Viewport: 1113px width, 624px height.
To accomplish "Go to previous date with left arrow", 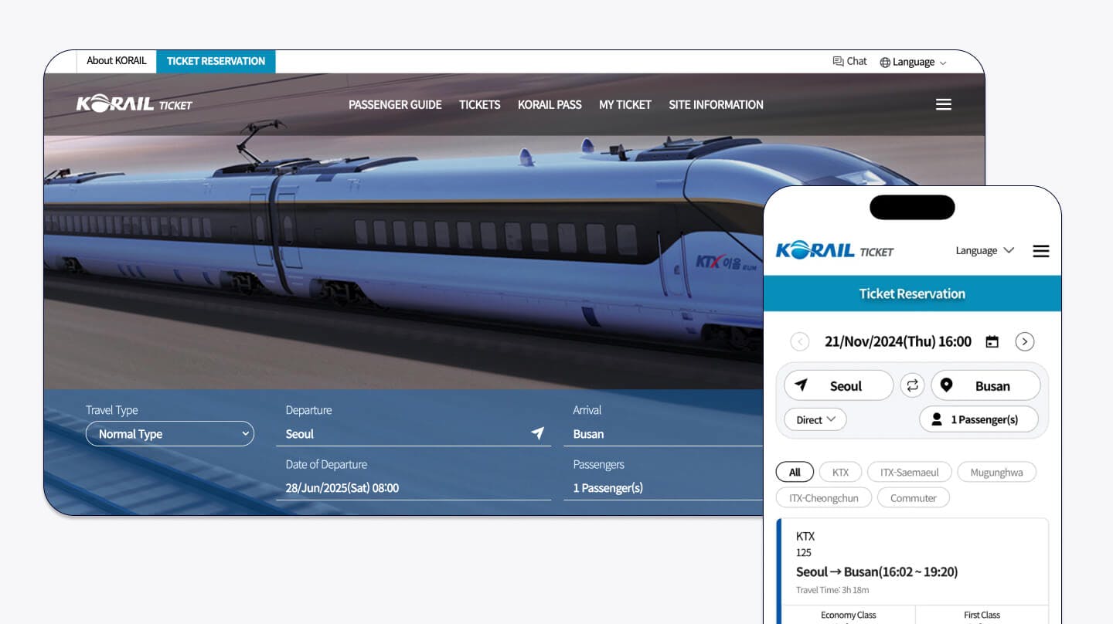I will (800, 341).
